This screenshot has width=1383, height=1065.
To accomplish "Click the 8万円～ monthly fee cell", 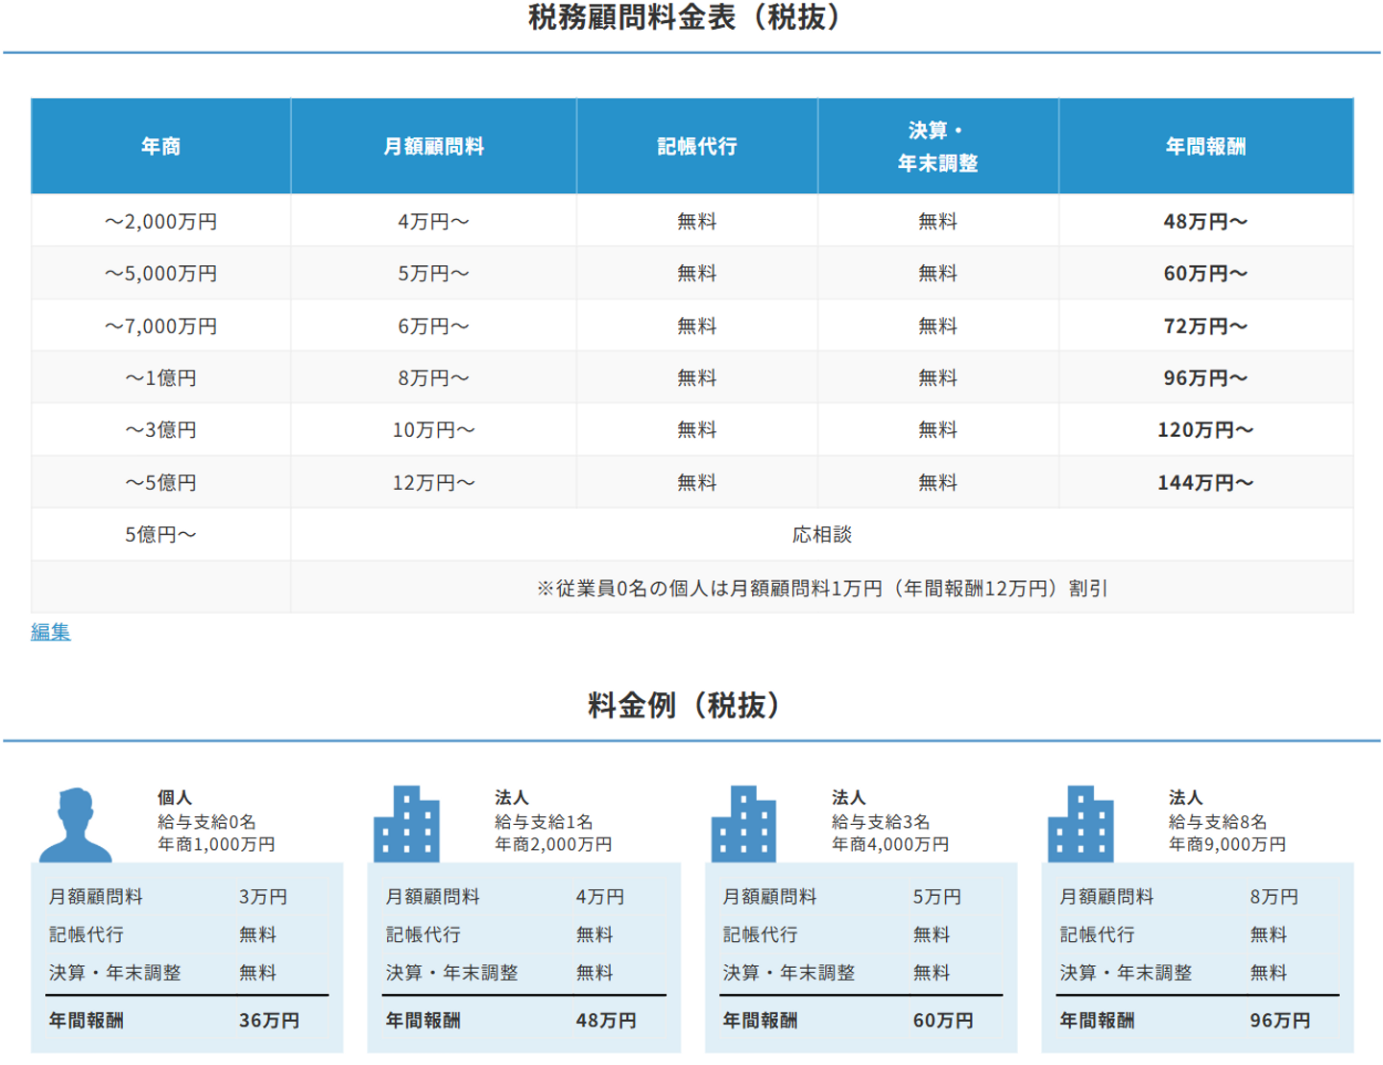I will pos(434,378).
